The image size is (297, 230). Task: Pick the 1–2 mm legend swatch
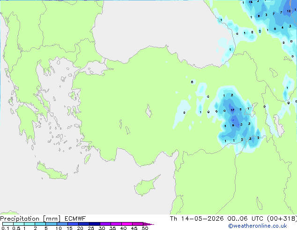pos(30,224)
